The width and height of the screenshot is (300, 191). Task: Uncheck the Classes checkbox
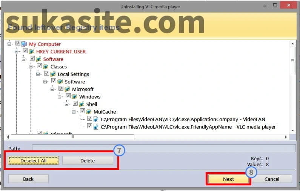point(39,66)
